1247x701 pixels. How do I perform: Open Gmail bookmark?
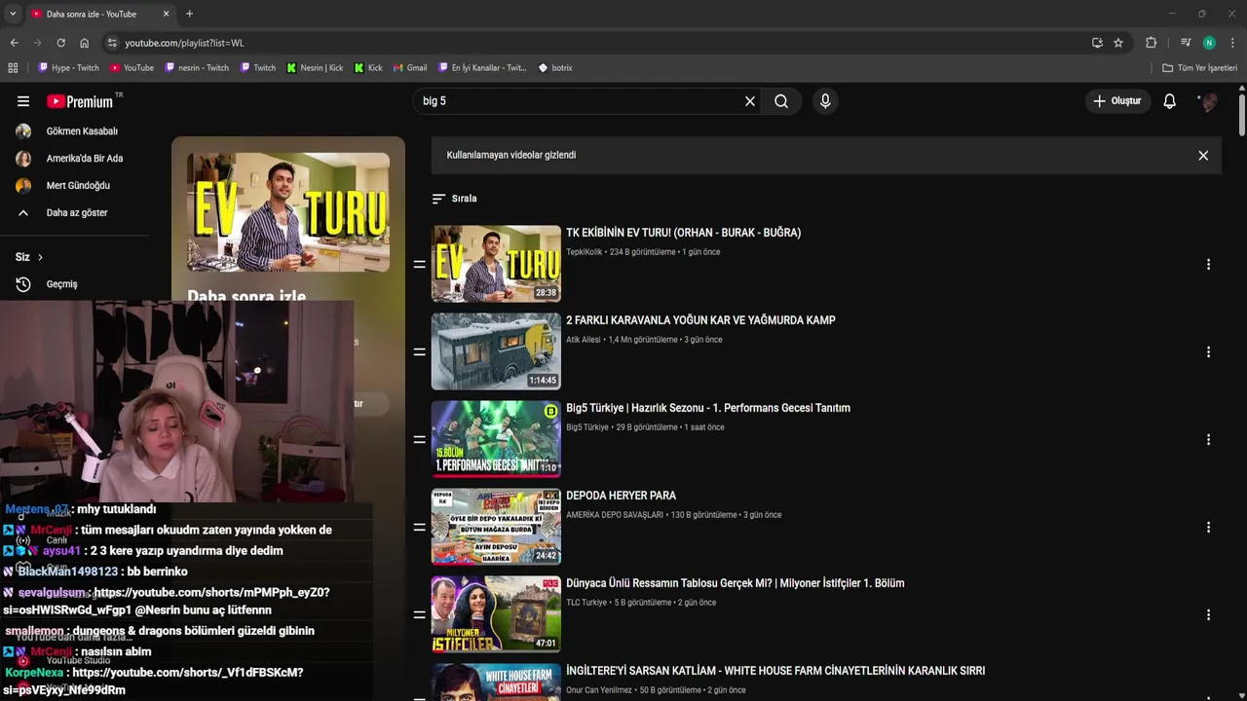pyautogui.click(x=410, y=68)
